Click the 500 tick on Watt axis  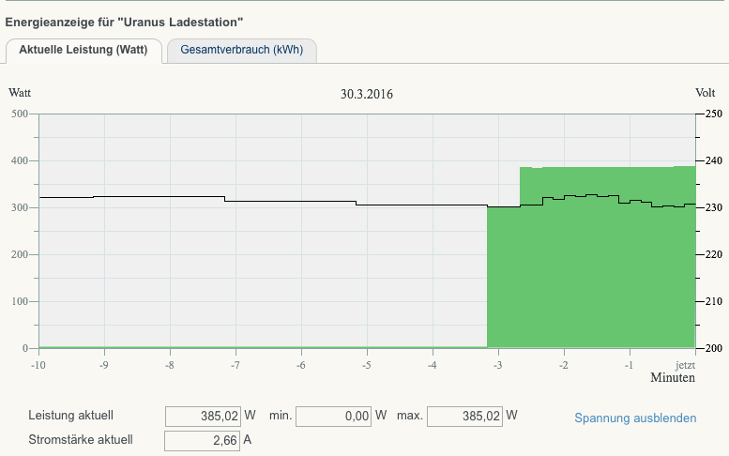click(20, 114)
